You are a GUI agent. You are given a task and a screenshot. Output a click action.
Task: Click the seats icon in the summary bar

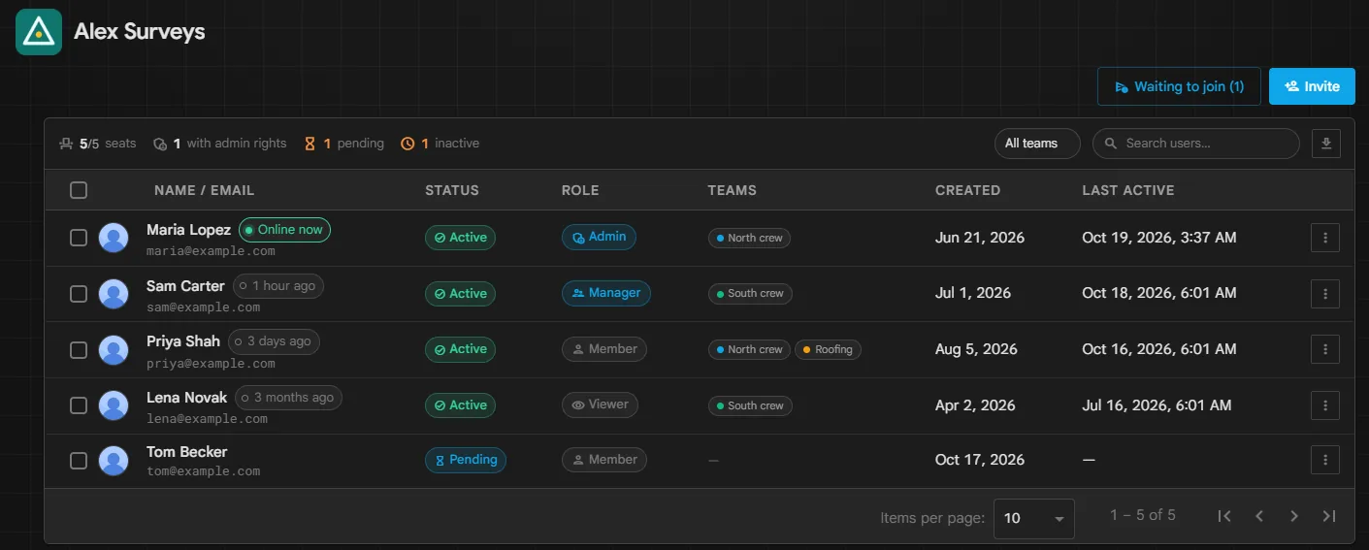click(x=66, y=144)
